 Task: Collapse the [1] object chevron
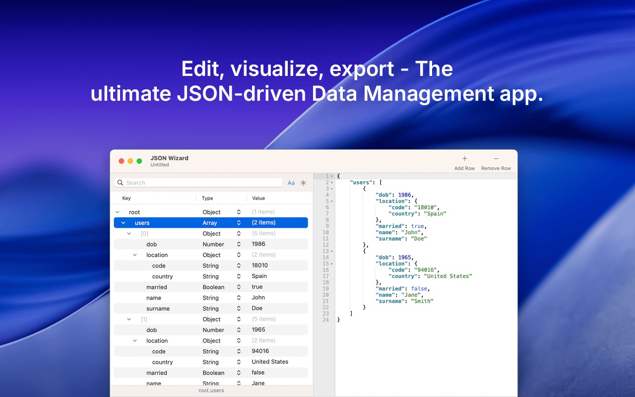pyautogui.click(x=129, y=320)
